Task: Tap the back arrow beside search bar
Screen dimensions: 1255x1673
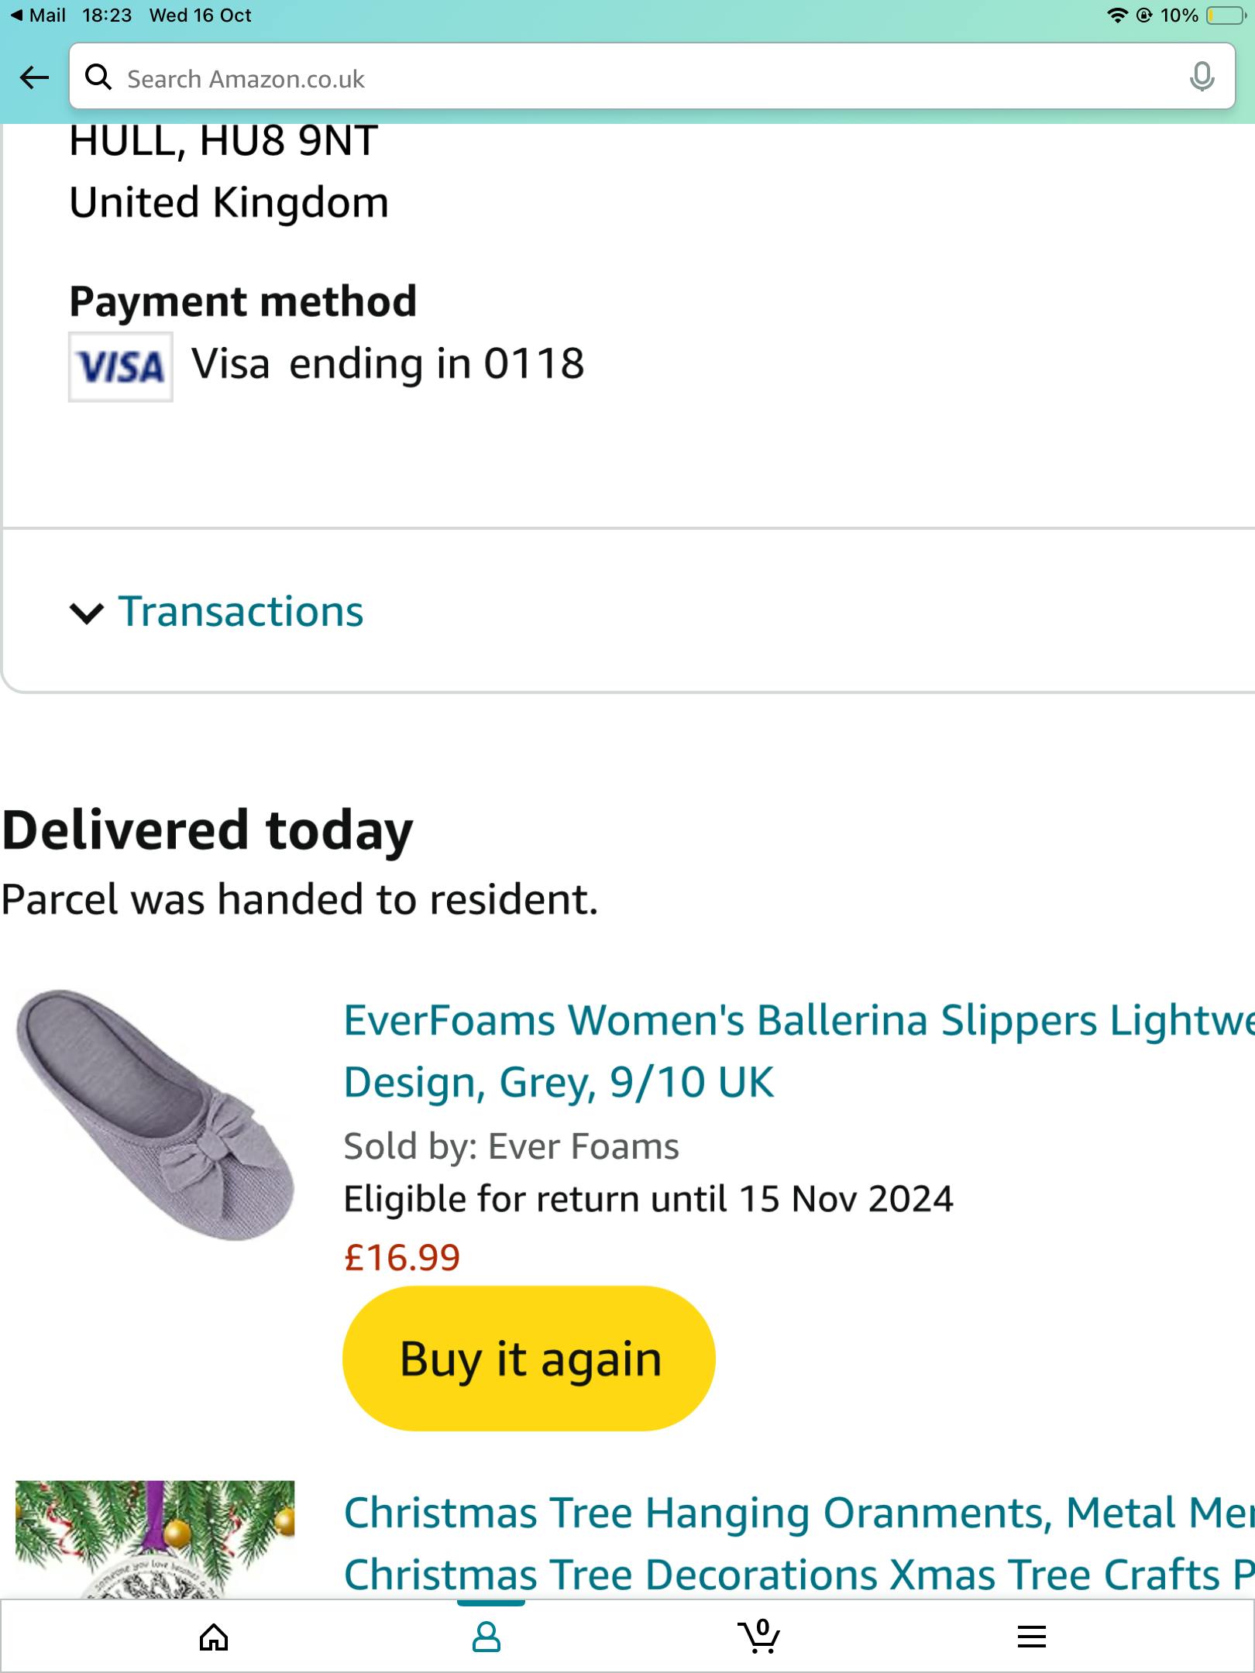Action: (34, 77)
